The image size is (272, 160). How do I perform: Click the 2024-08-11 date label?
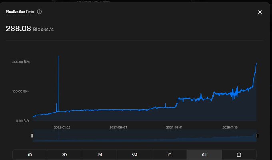[x=174, y=128]
